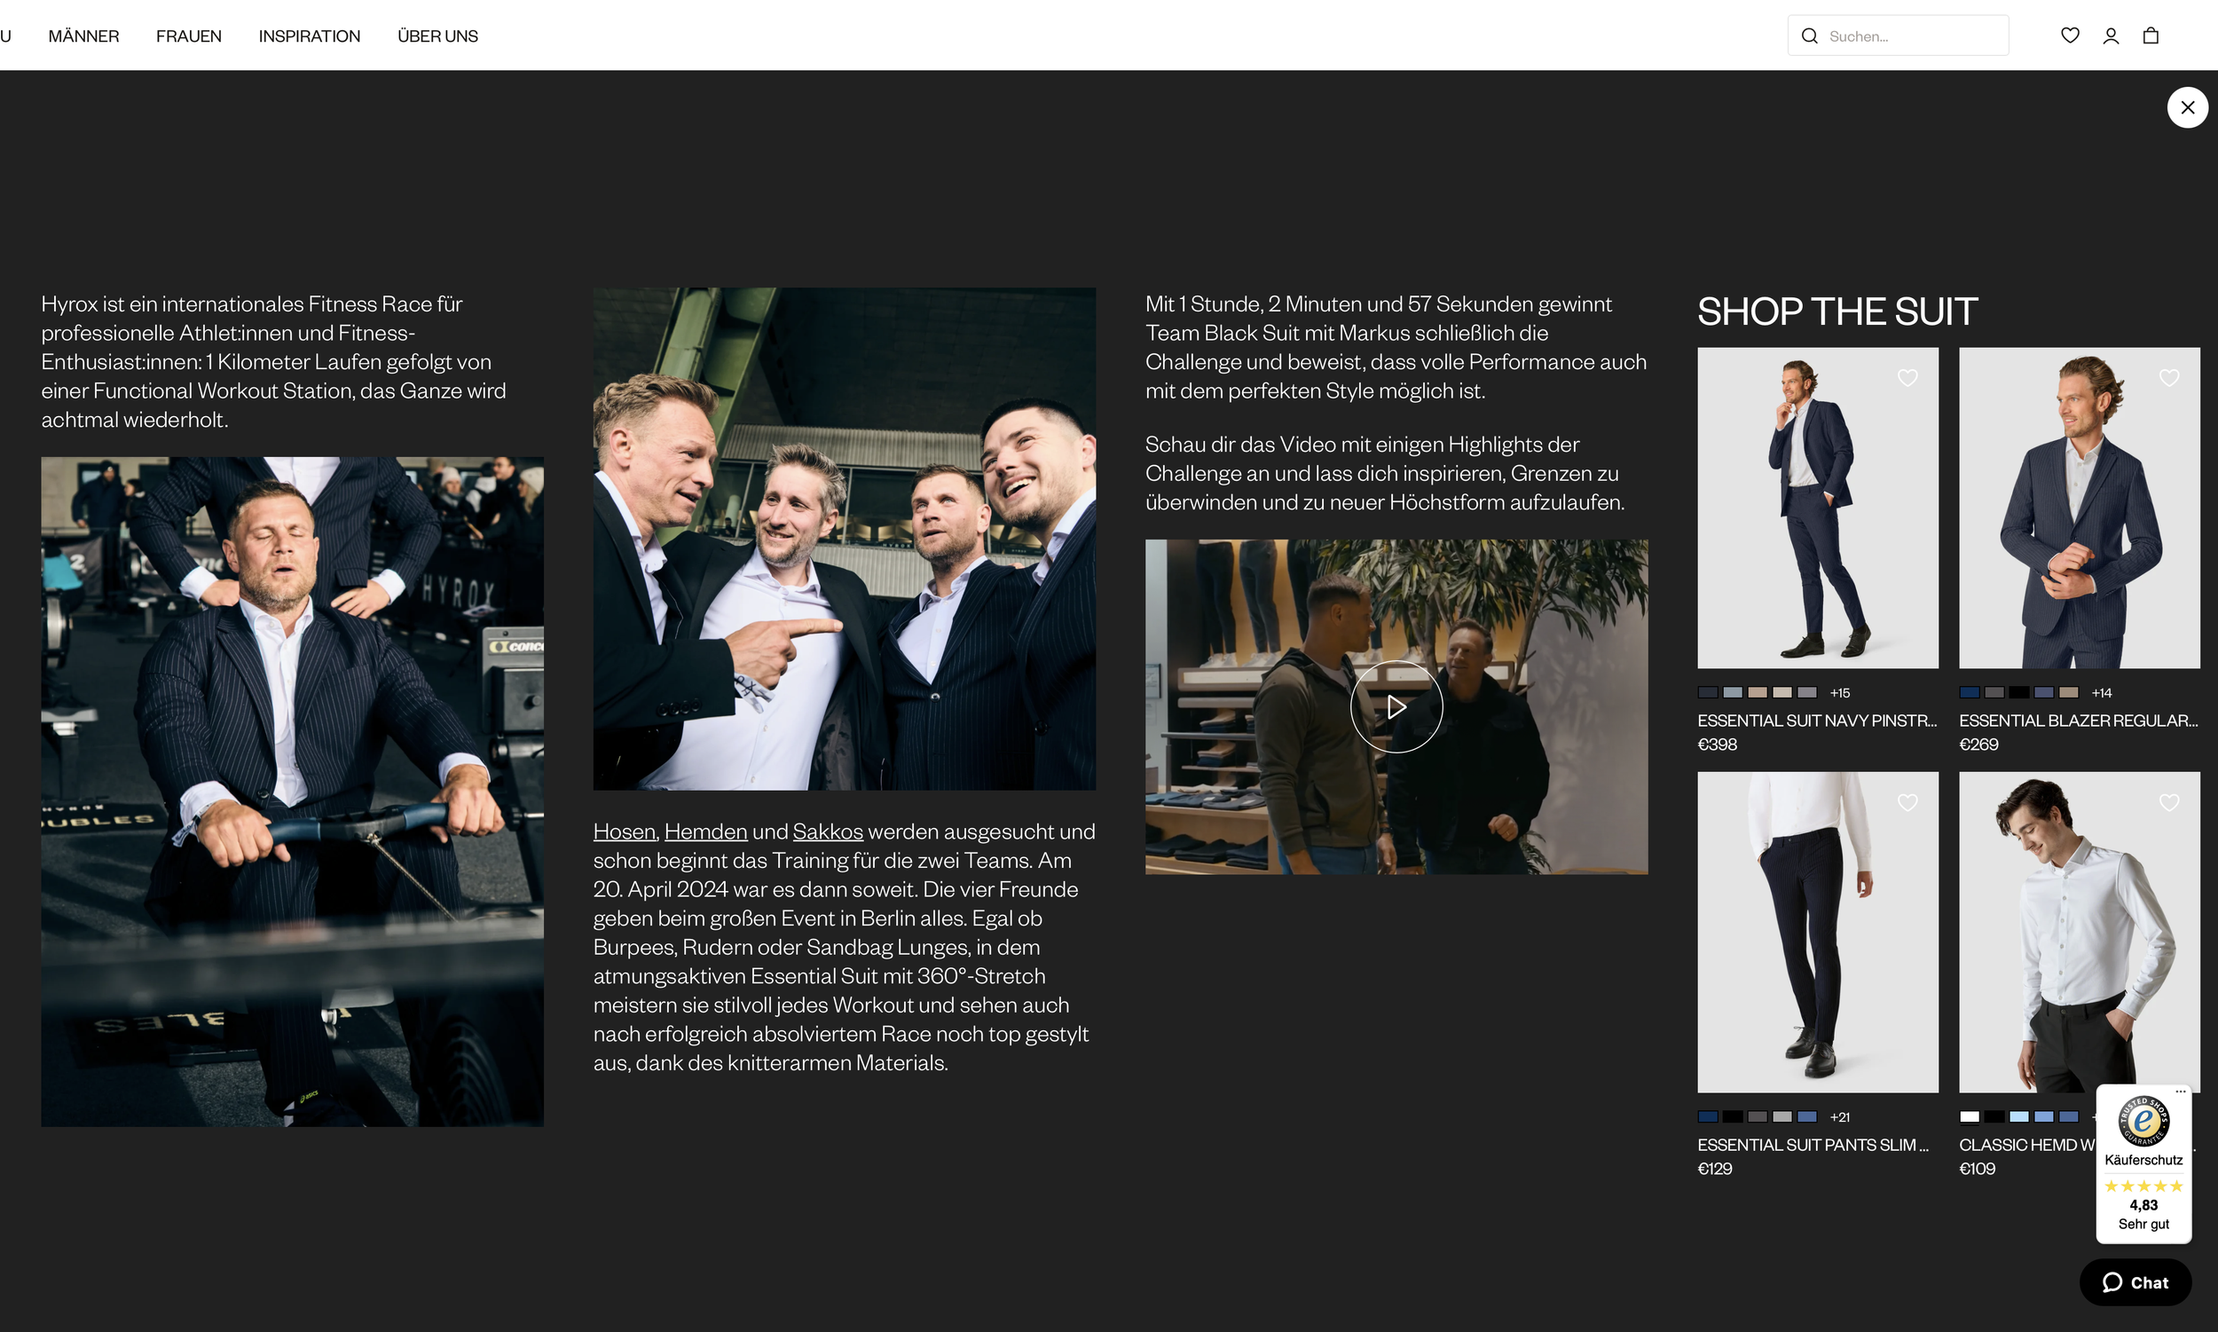Click the search magnifier icon
2218x1332 pixels.
pyautogui.click(x=1810, y=35)
